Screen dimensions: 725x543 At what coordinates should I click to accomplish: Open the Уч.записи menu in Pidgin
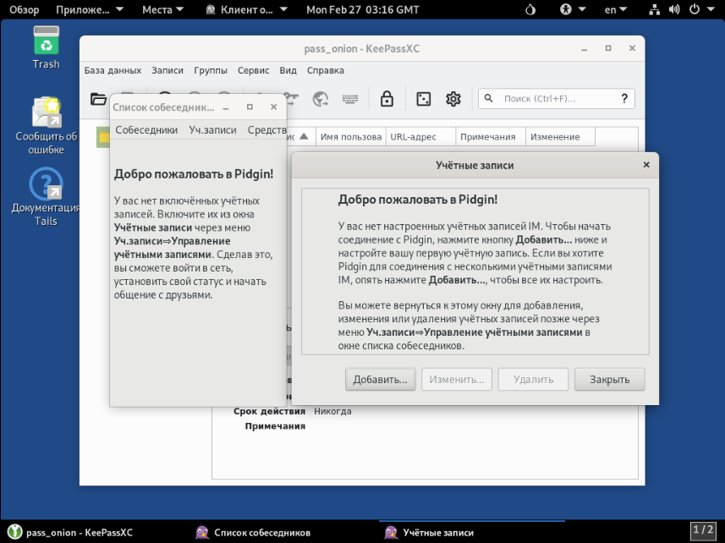tap(212, 130)
